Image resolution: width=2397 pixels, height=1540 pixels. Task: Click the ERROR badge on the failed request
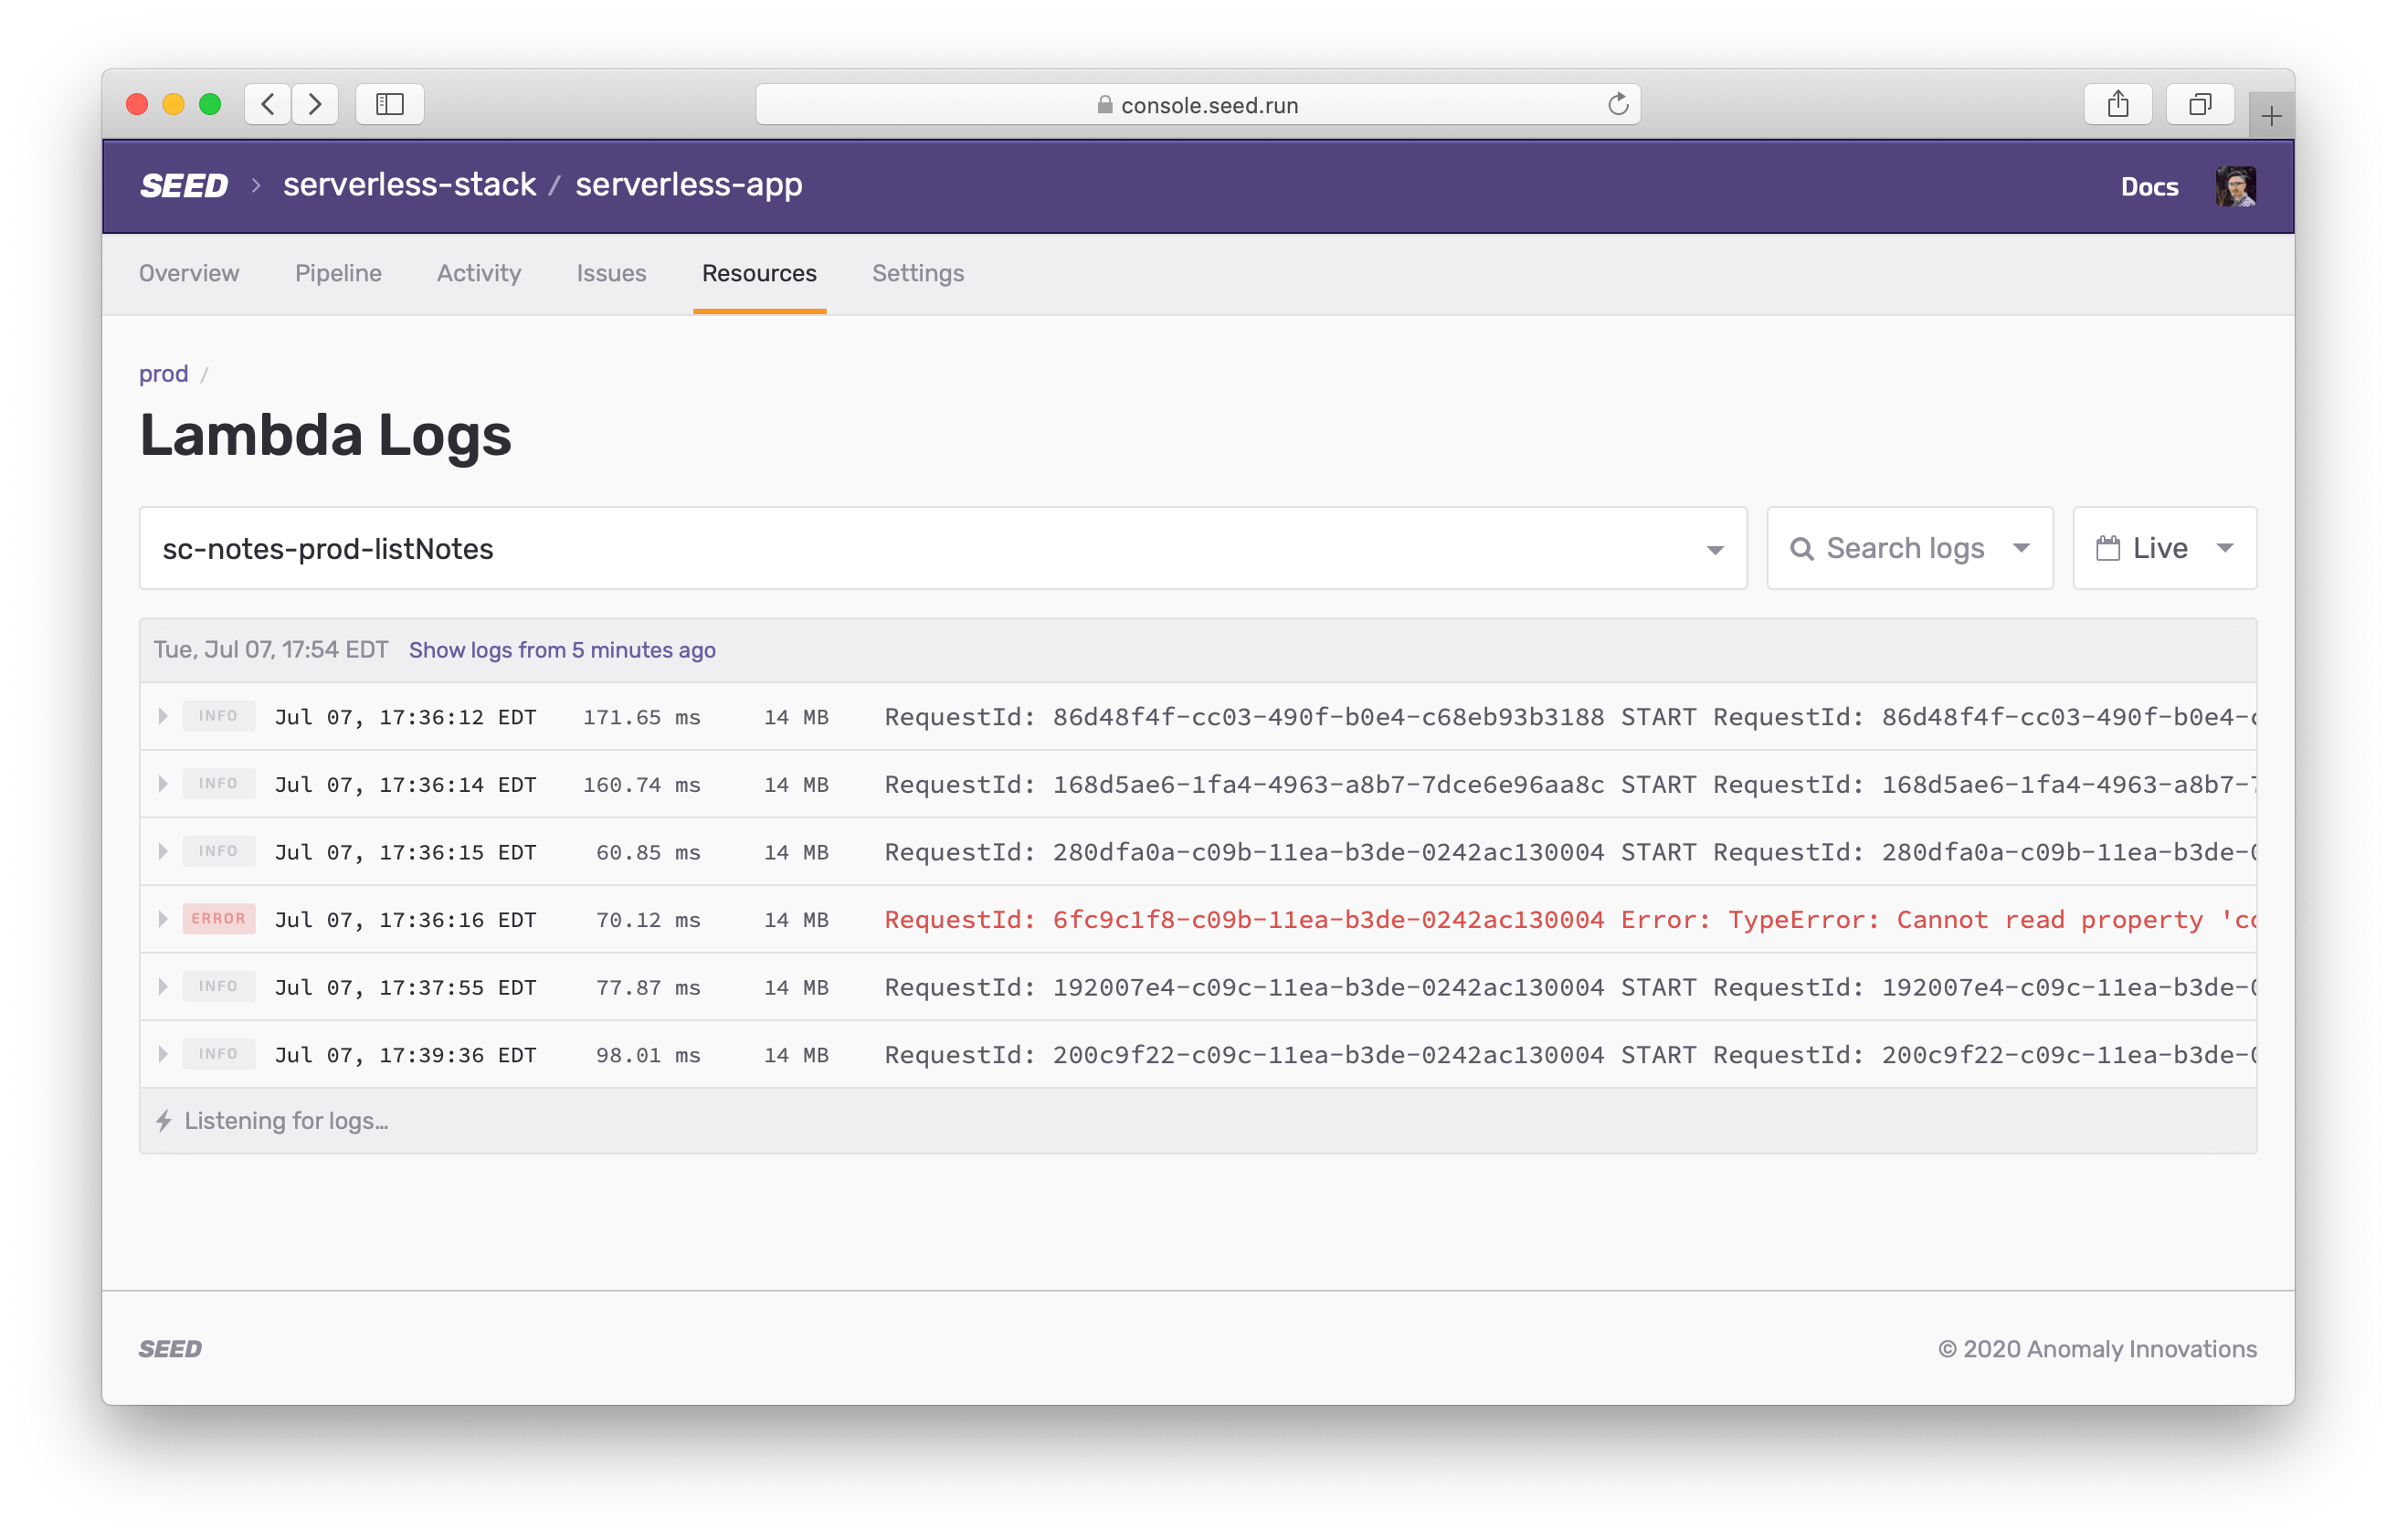tap(219, 918)
